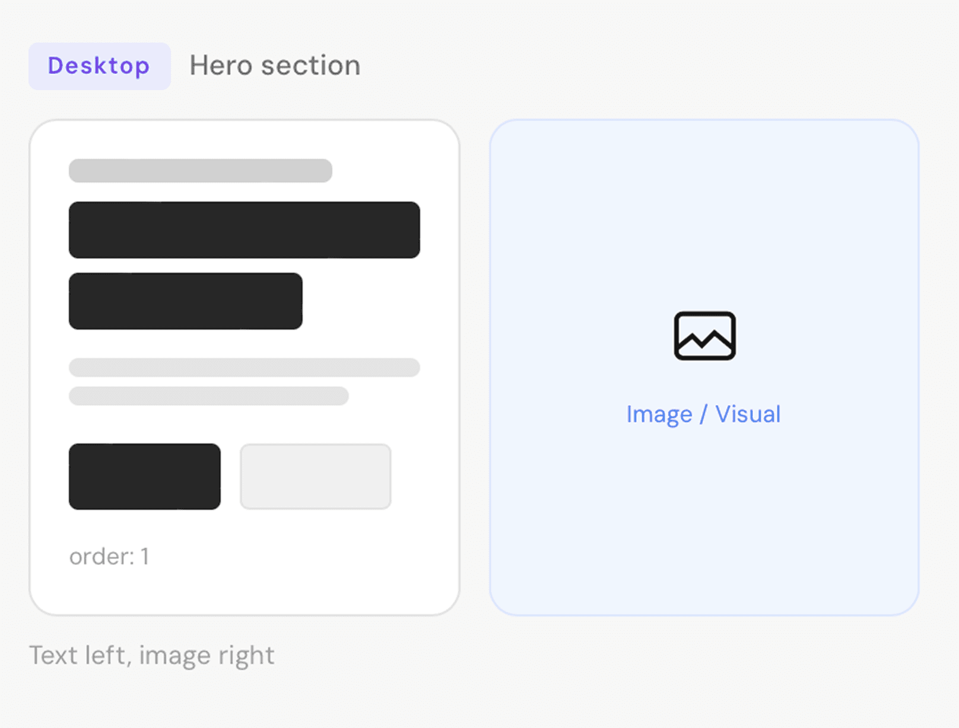This screenshot has height=728, width=959.
Task: Click the image placeholder icon
Action: 704,336
